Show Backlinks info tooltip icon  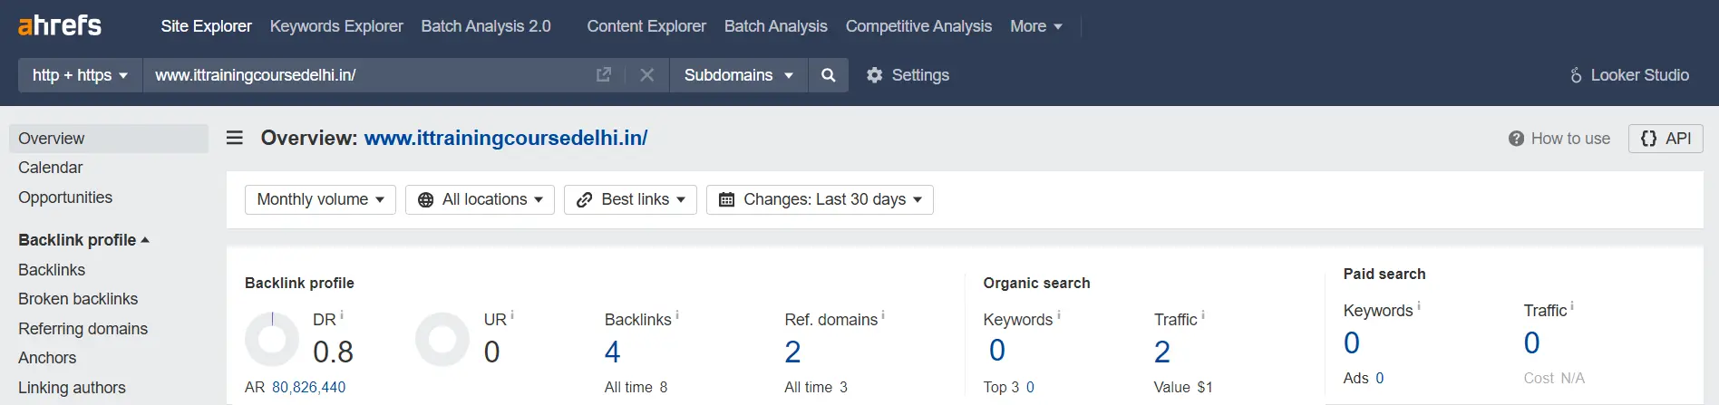[x=677, y=315]
